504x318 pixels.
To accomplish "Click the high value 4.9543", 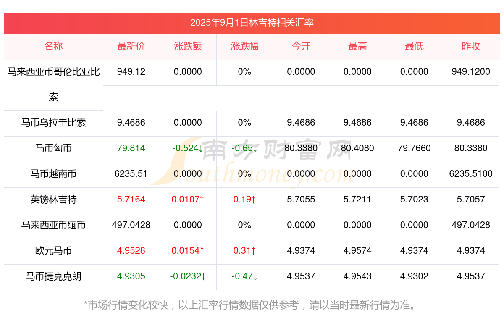I will click(357, 276).
